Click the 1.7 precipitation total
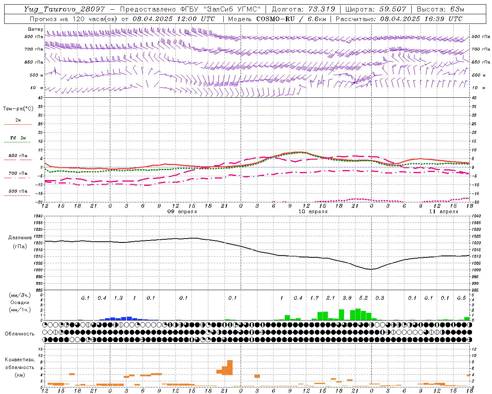This screenshot has height=394, width=492. tap(314, 298)
